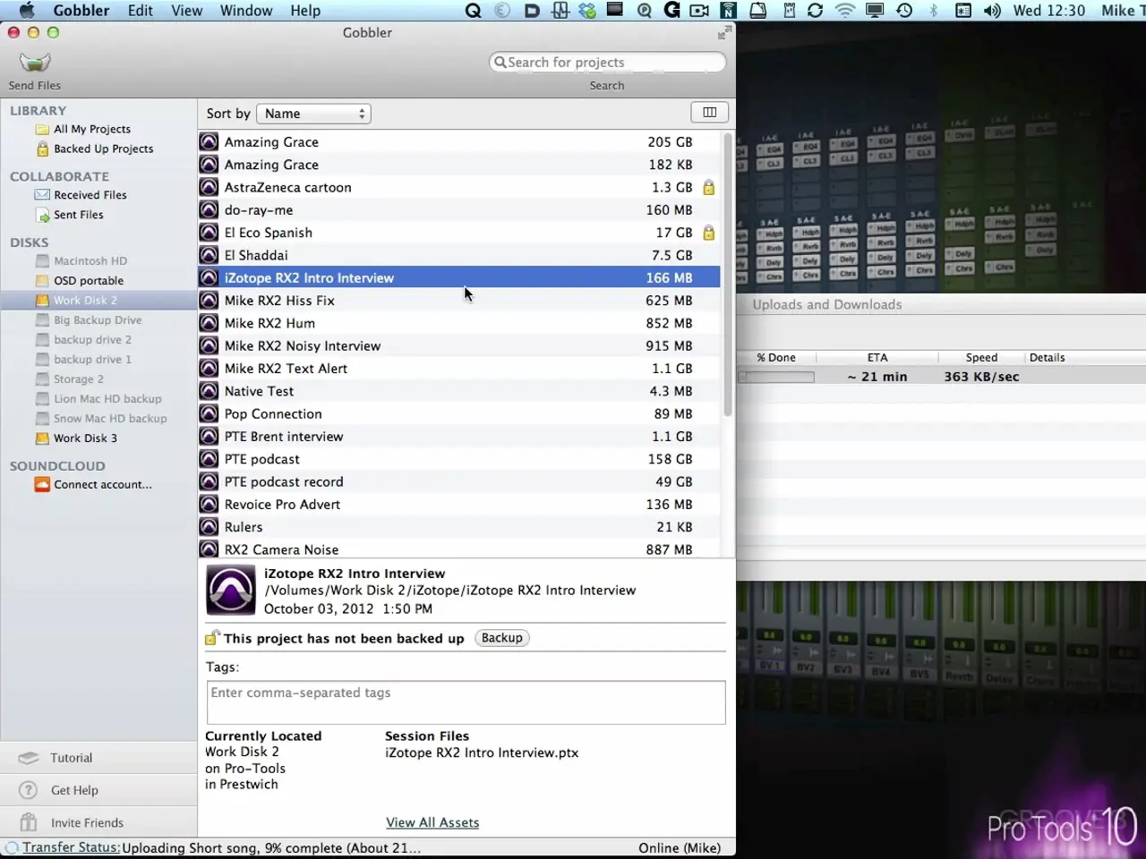The width and height of the screenshot is (1146, 859).
Task: Click the % Done column header
Action: [x=775, y=357]
